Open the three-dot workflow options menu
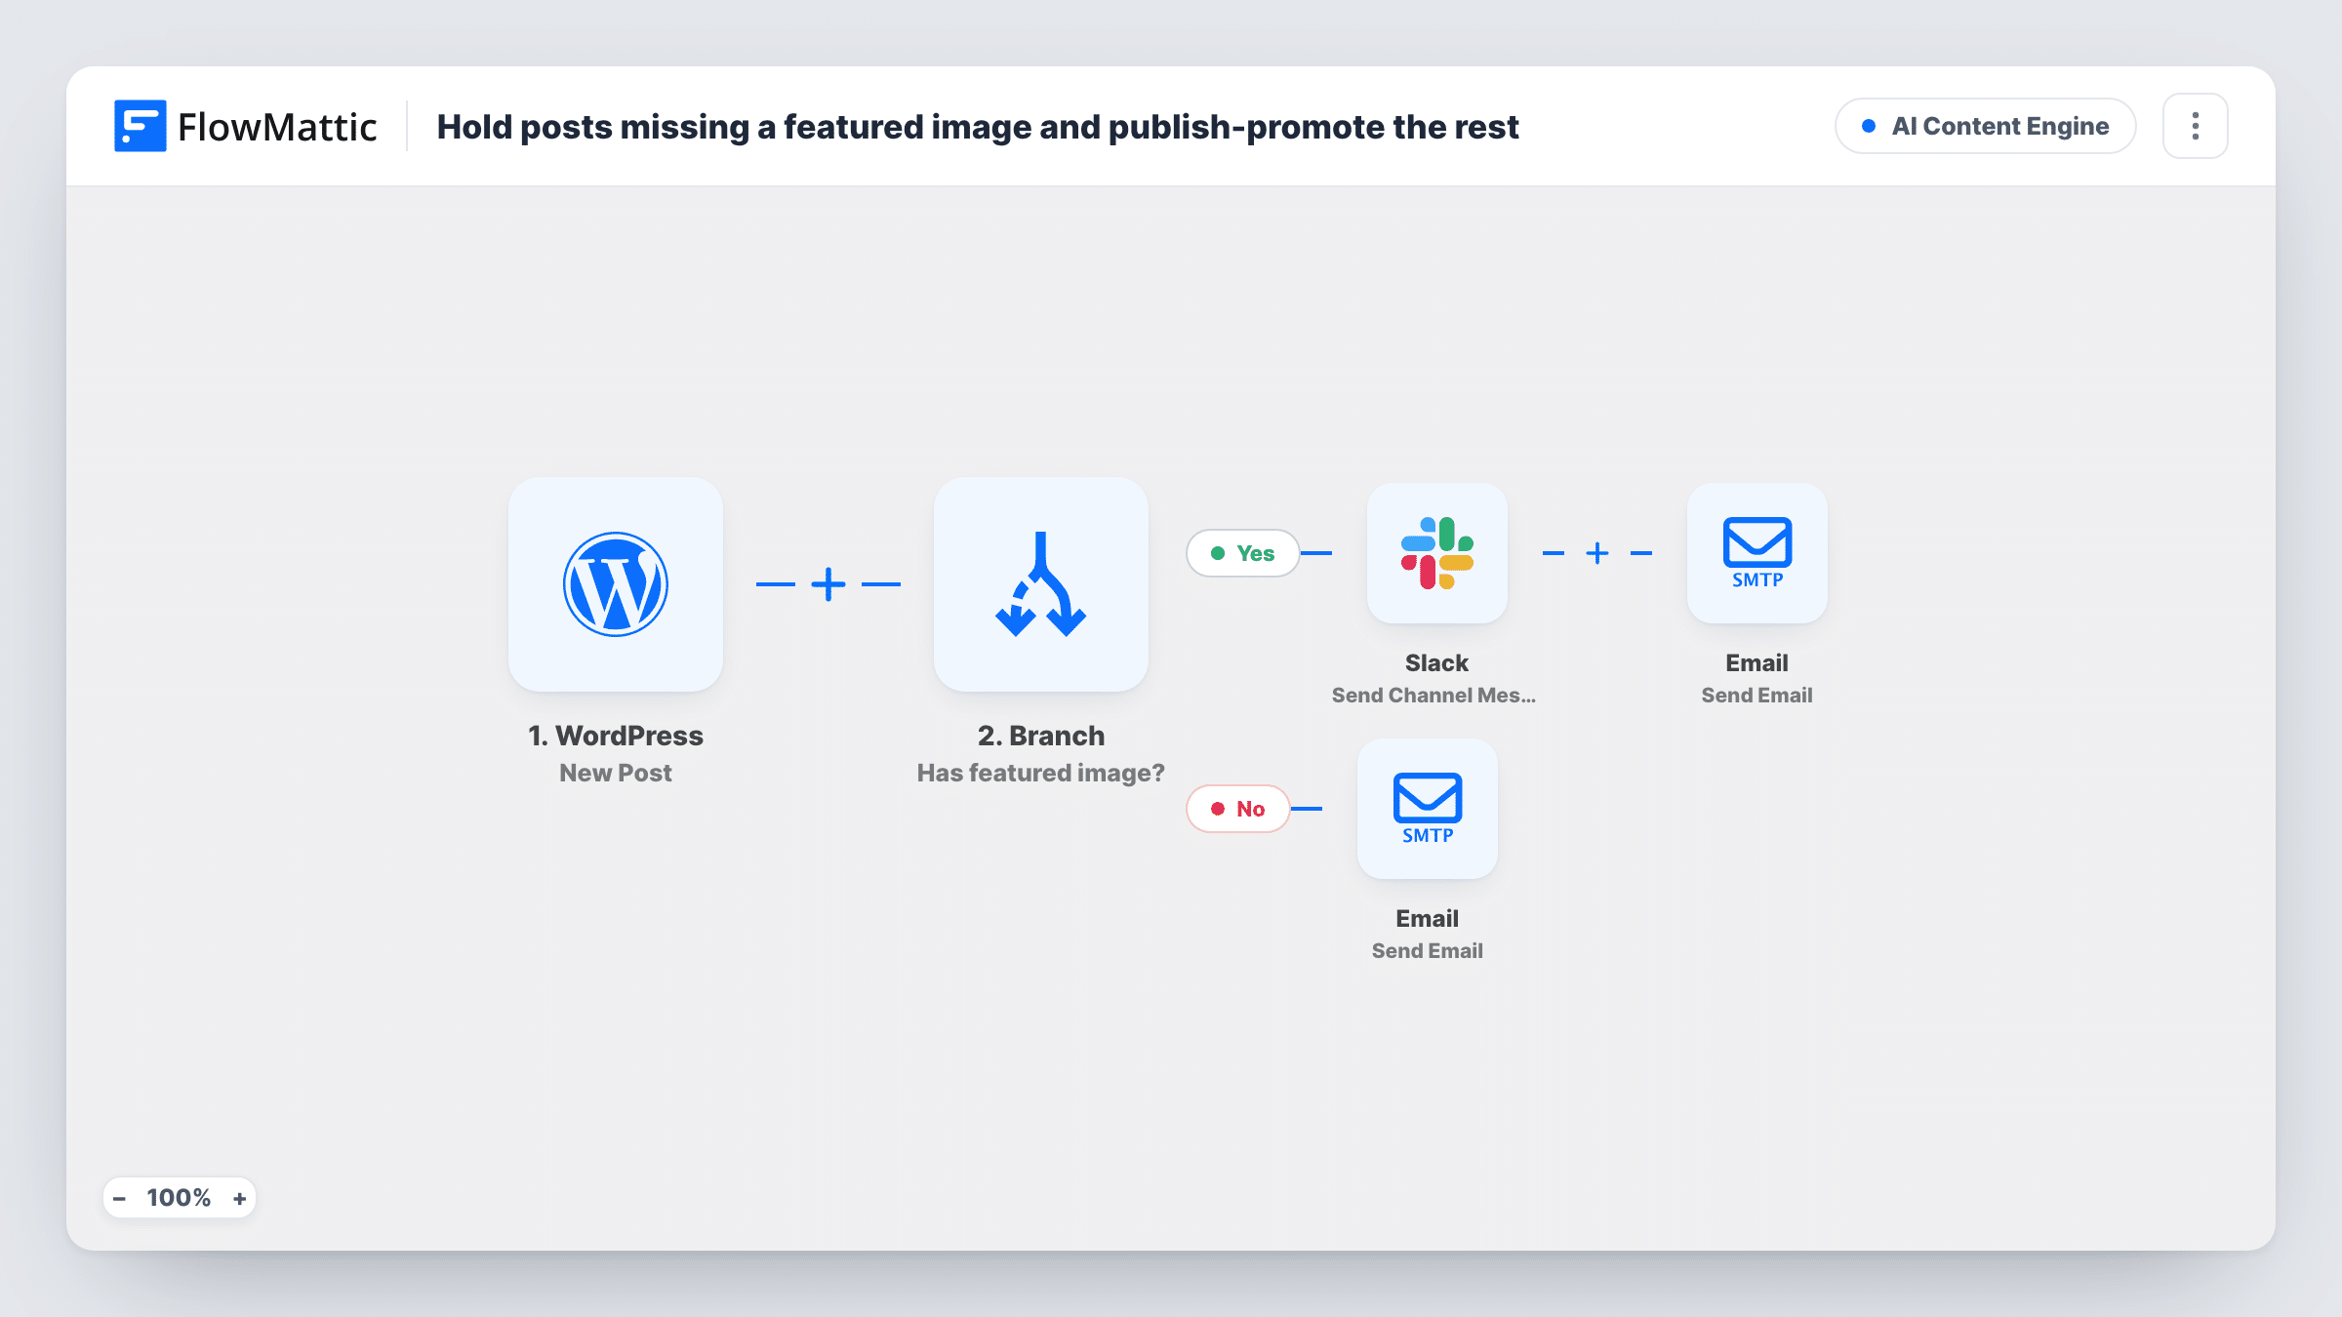The width and height of the screenshot is (2342, 1317). click(2196, 126)
